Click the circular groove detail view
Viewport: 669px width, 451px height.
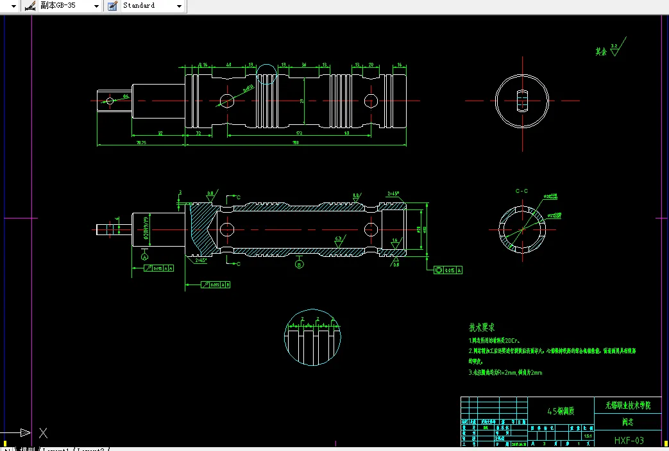click(x=312, y=338)
